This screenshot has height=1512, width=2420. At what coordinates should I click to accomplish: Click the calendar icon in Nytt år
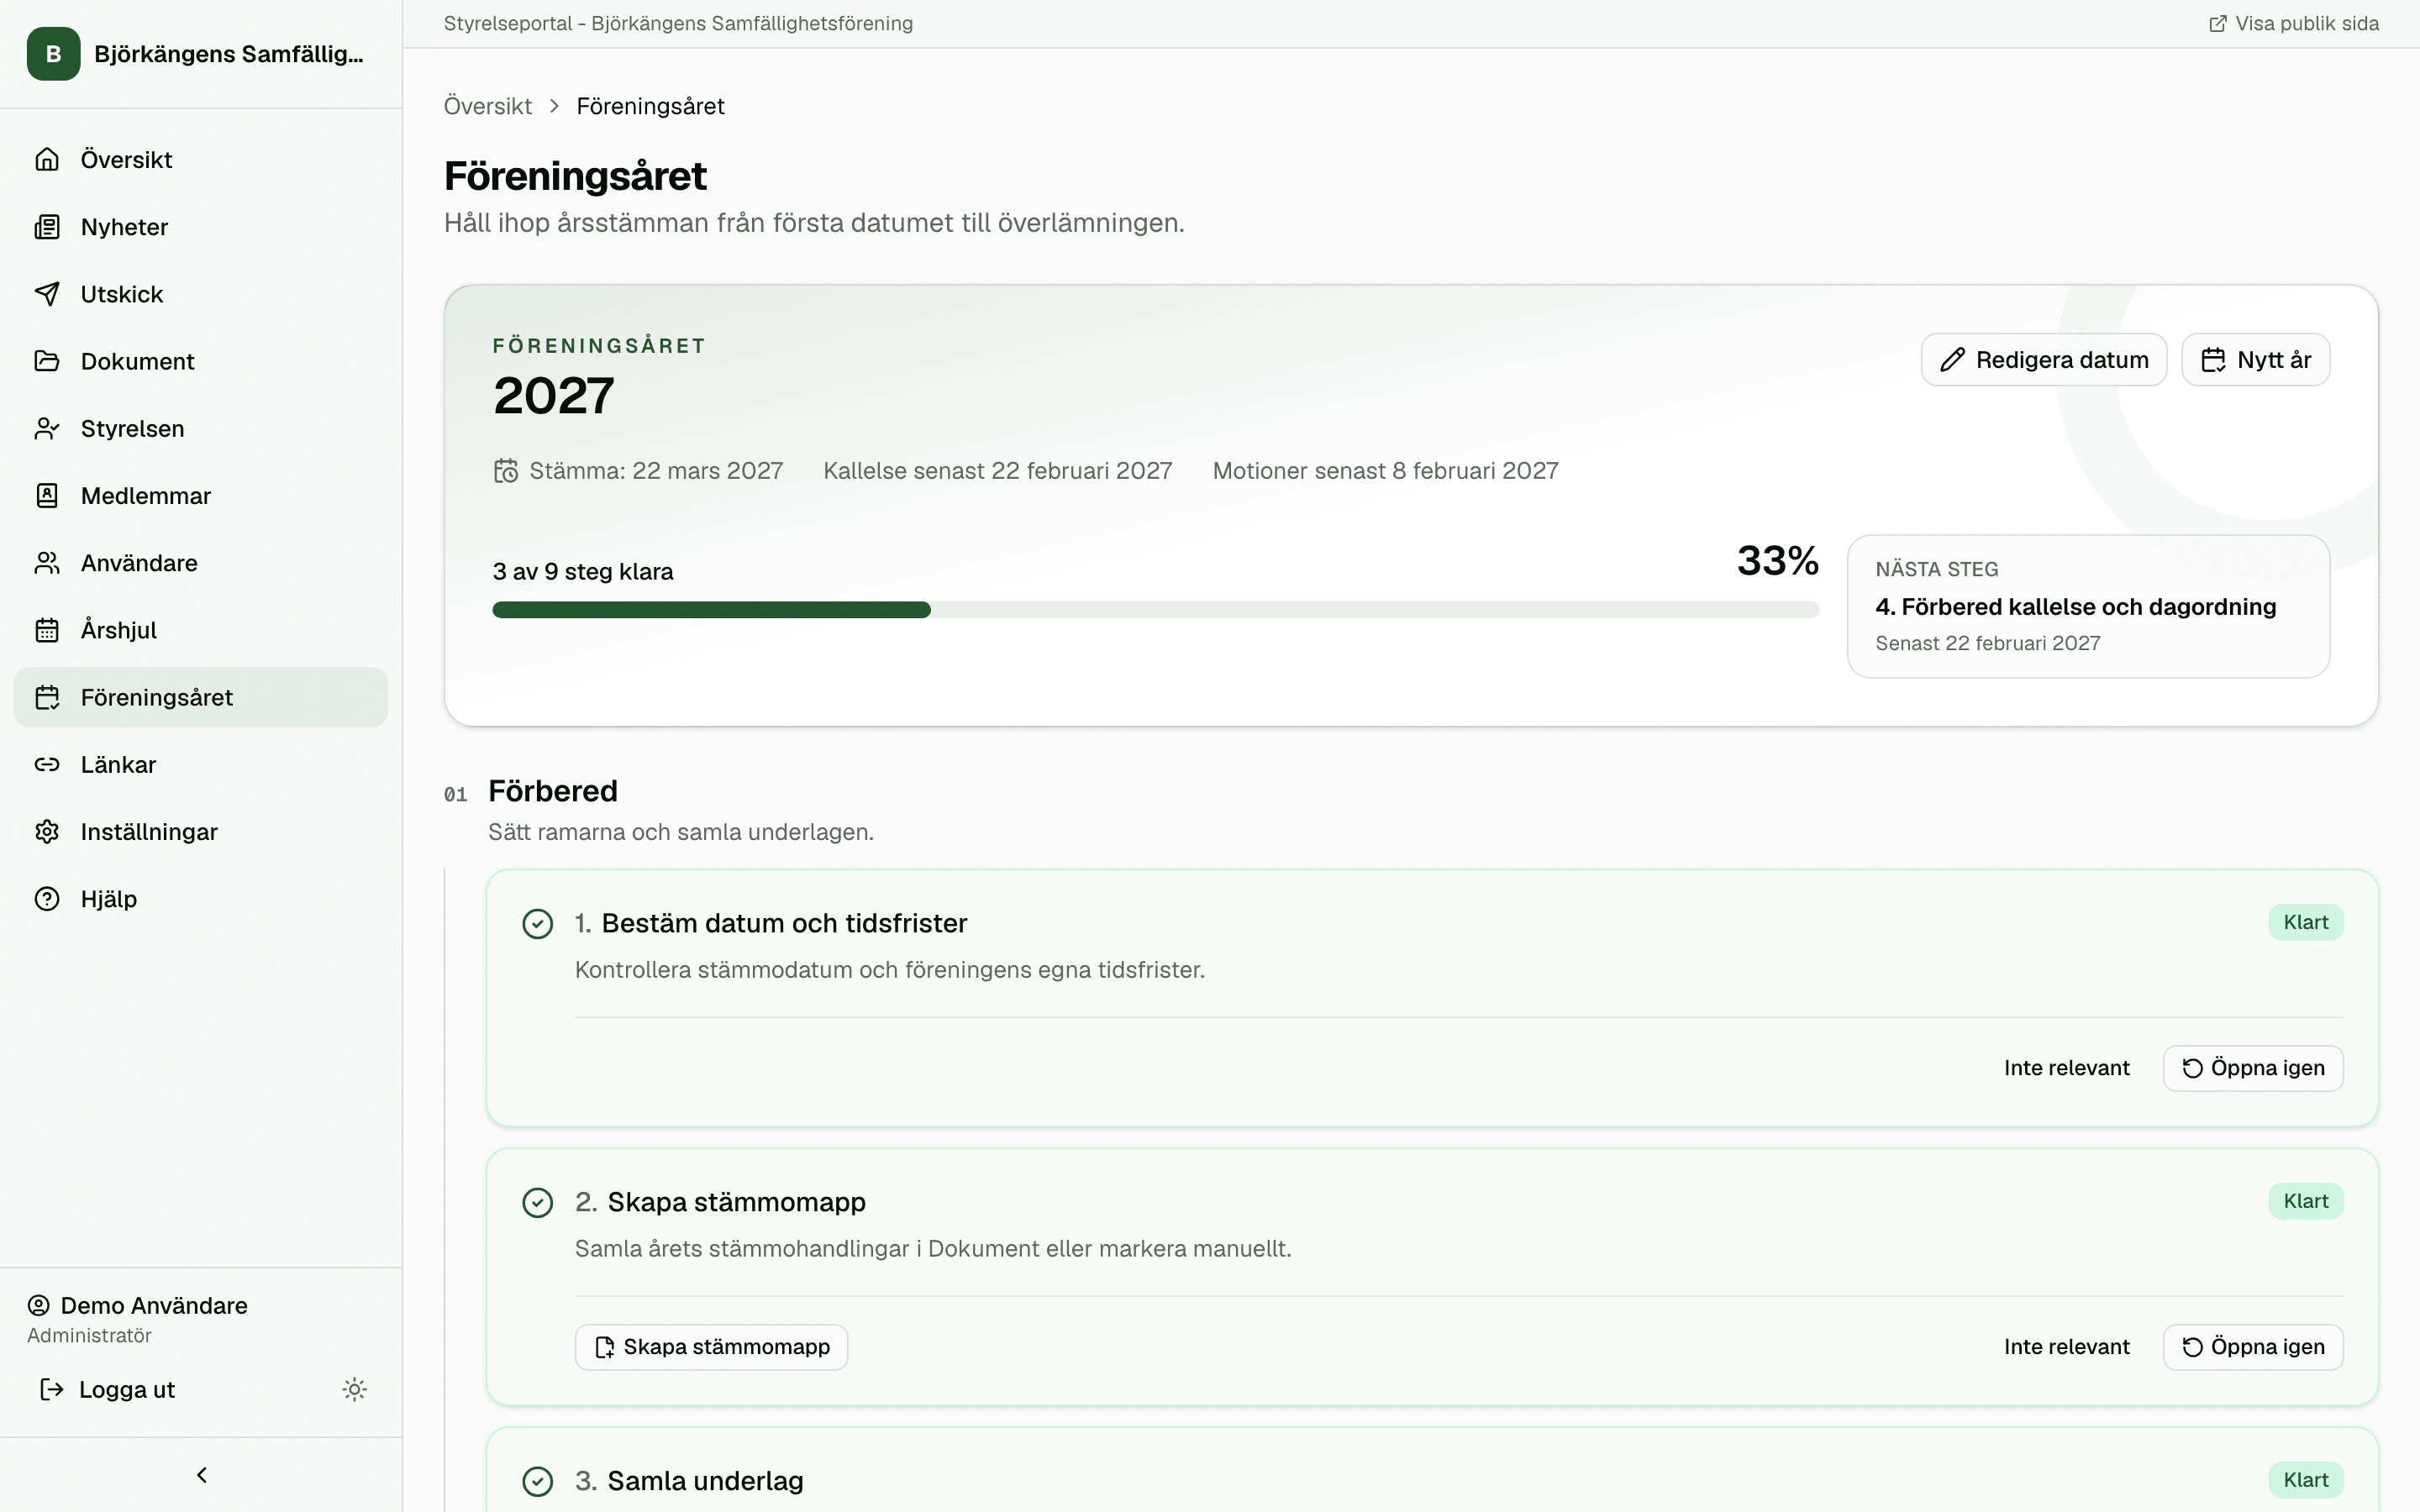point(2213,360)
